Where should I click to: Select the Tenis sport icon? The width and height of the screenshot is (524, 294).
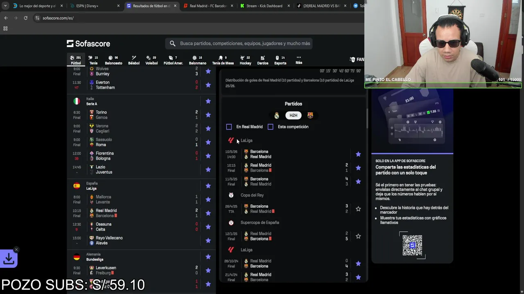(93, 60)
